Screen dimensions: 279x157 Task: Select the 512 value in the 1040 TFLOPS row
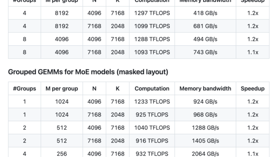(x=62, y=128)
